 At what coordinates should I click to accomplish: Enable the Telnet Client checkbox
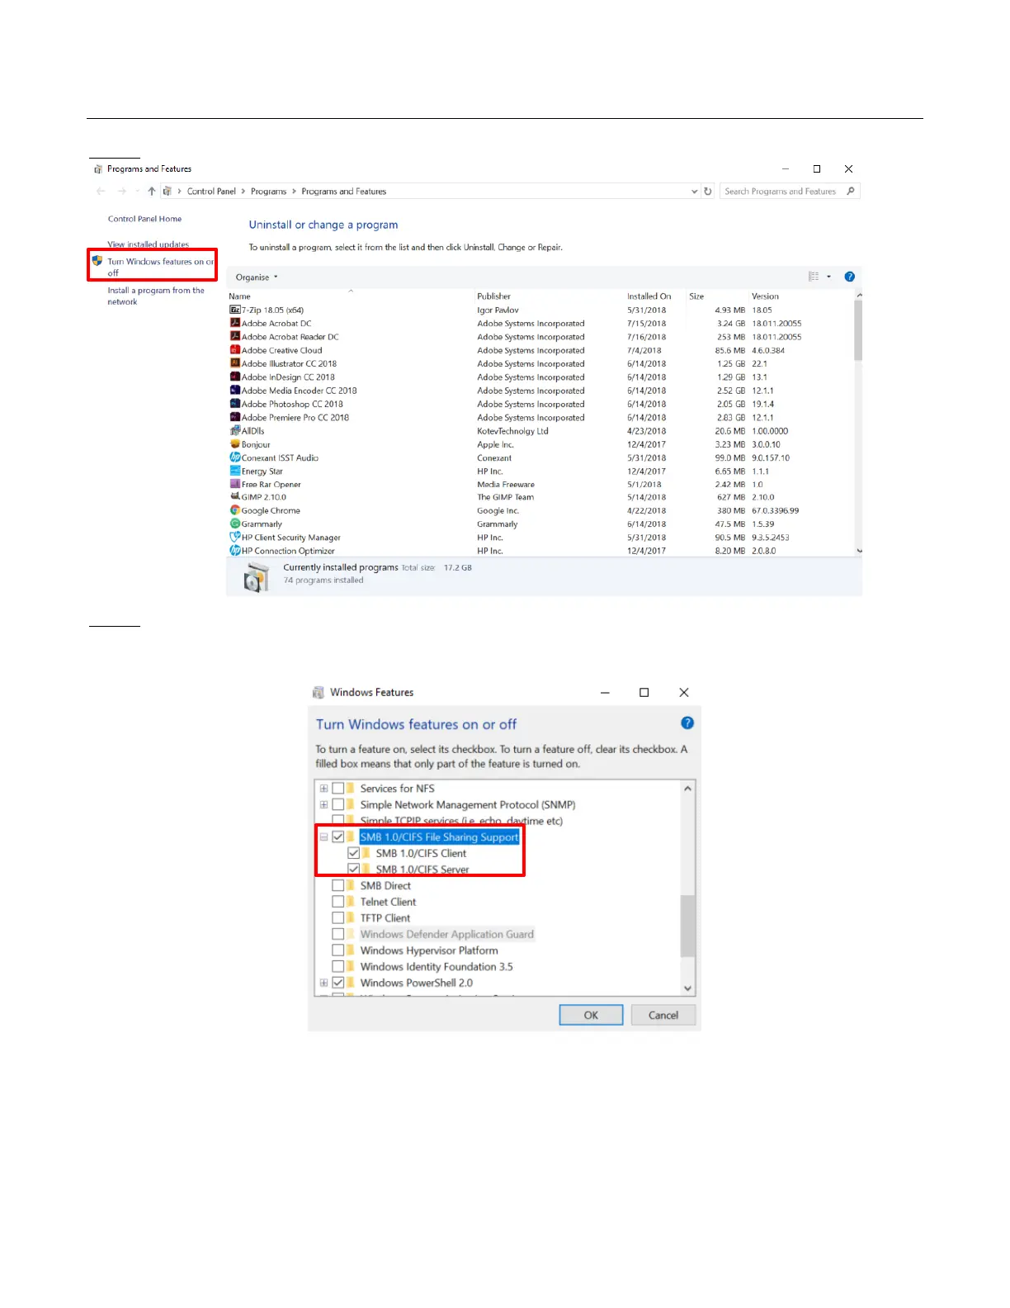[x=337, y=902]
